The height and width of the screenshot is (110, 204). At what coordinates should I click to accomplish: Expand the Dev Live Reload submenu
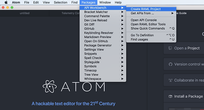103,20
